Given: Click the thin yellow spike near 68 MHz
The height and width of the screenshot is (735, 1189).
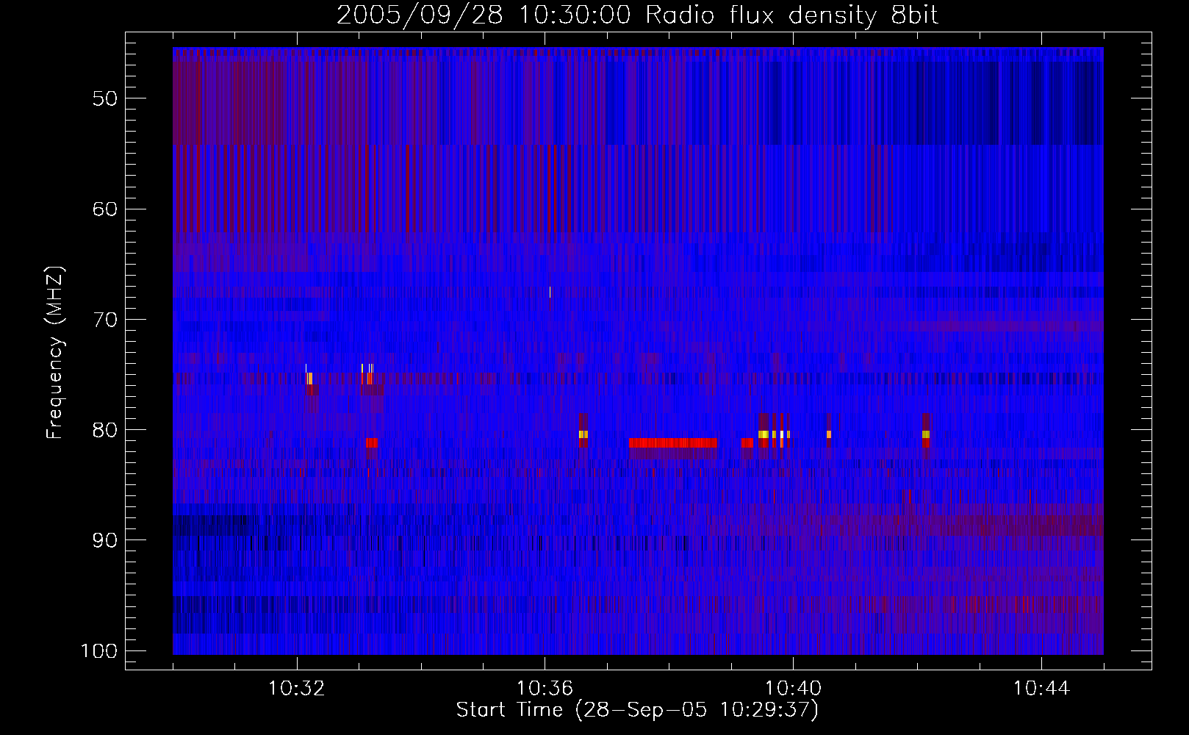Looking at the screenshot, I should [x=550, y=293].
